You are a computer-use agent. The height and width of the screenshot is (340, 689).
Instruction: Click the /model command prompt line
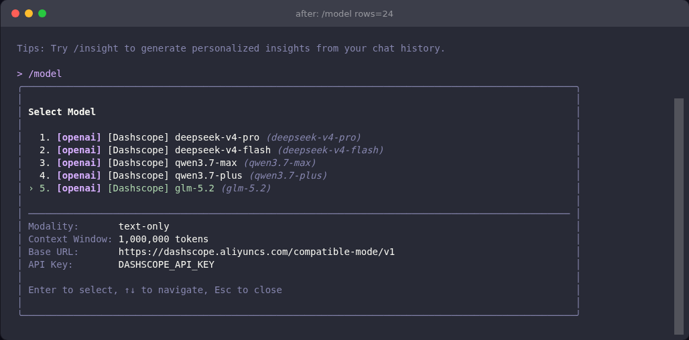pos(40,74)
